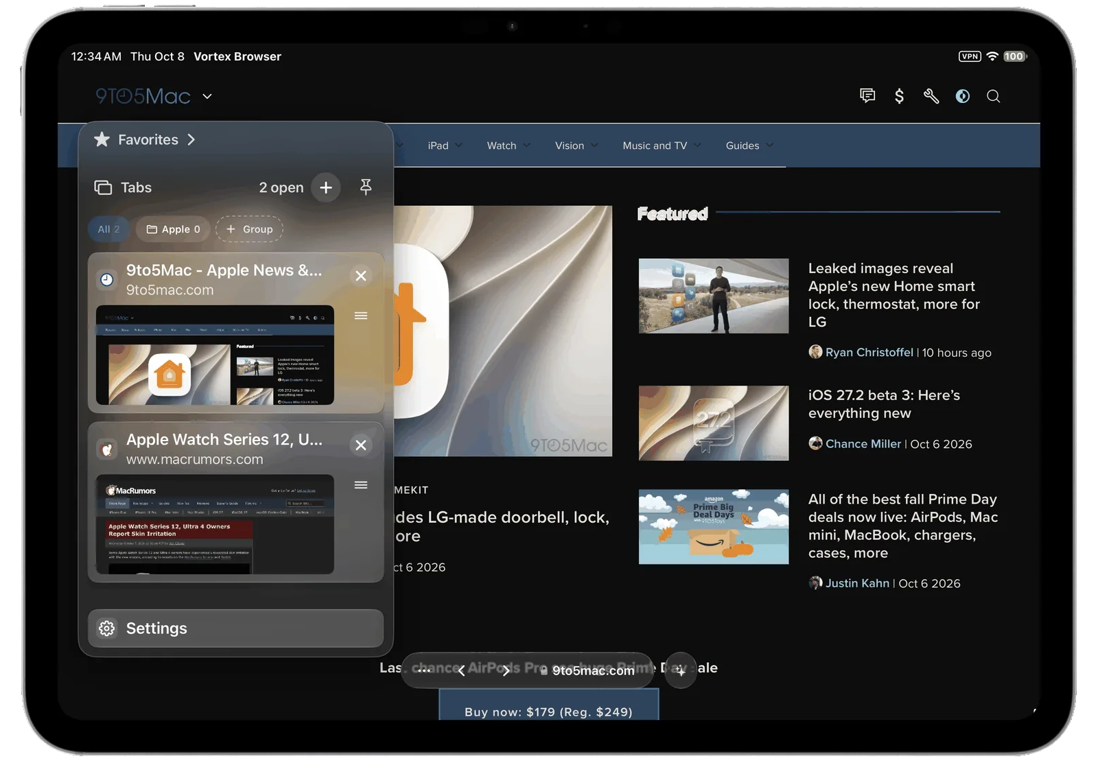Open the more options ellipsis in toolbar
This screenshot has height=763, width=1098.
pos(424,670)
